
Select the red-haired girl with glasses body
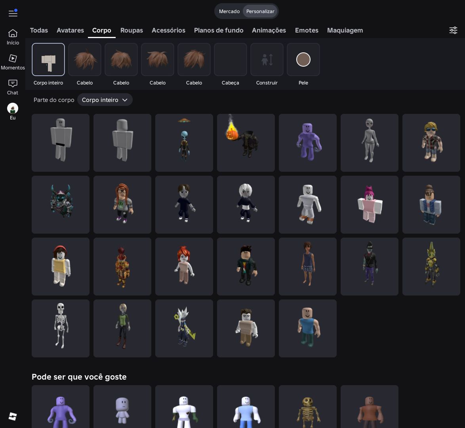click(122, 205)
